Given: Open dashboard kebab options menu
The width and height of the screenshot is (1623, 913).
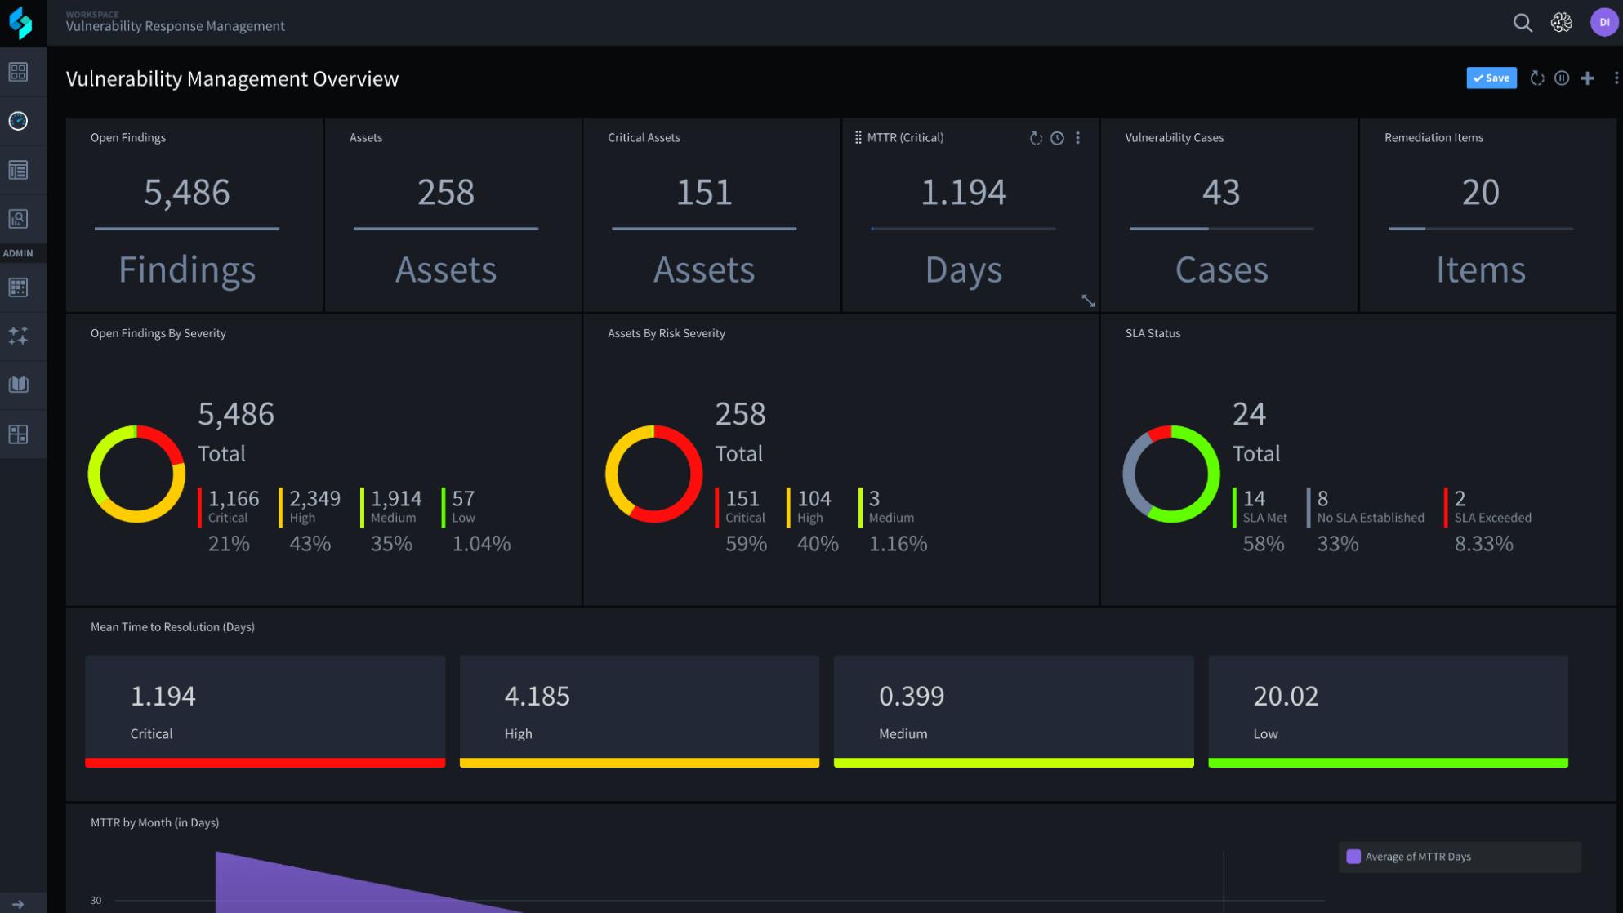Looking at the screenshot, I should tap(1616, 78).
